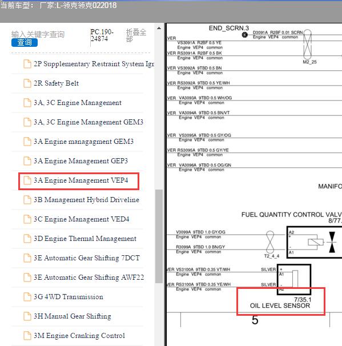Click wire label RS3092A 9TBD 0.5 YE/WH
Screen dimensions: 342x346
pyautogui.click(x=203, y=83)
